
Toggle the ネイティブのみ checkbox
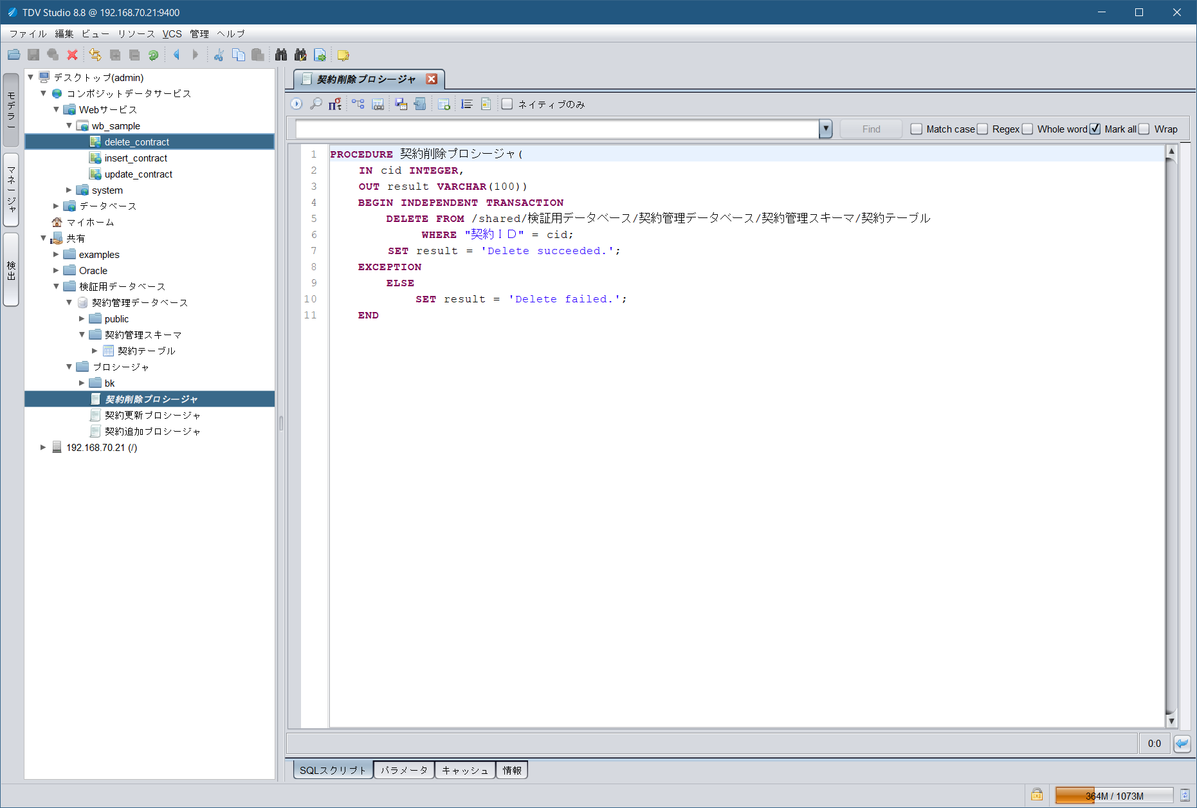pos(507,104)
